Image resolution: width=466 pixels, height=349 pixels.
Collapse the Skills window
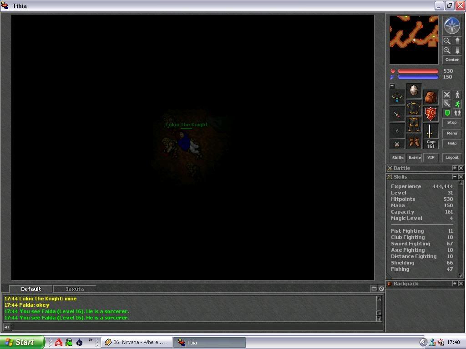(x=455, y=177)
